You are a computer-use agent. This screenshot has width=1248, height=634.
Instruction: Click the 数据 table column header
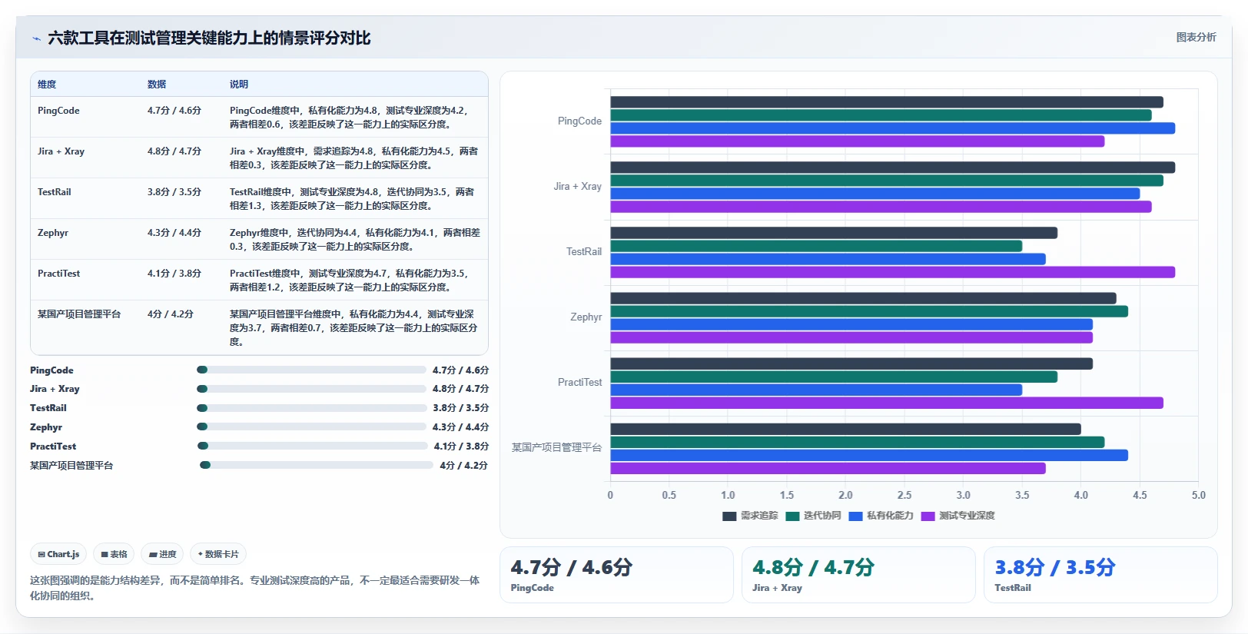157,85
